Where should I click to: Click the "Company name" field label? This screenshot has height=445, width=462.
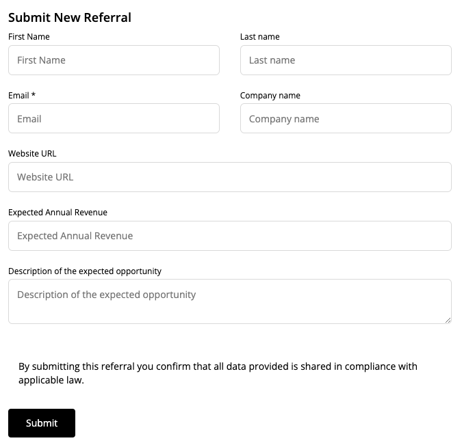click(x=270, y=96)
